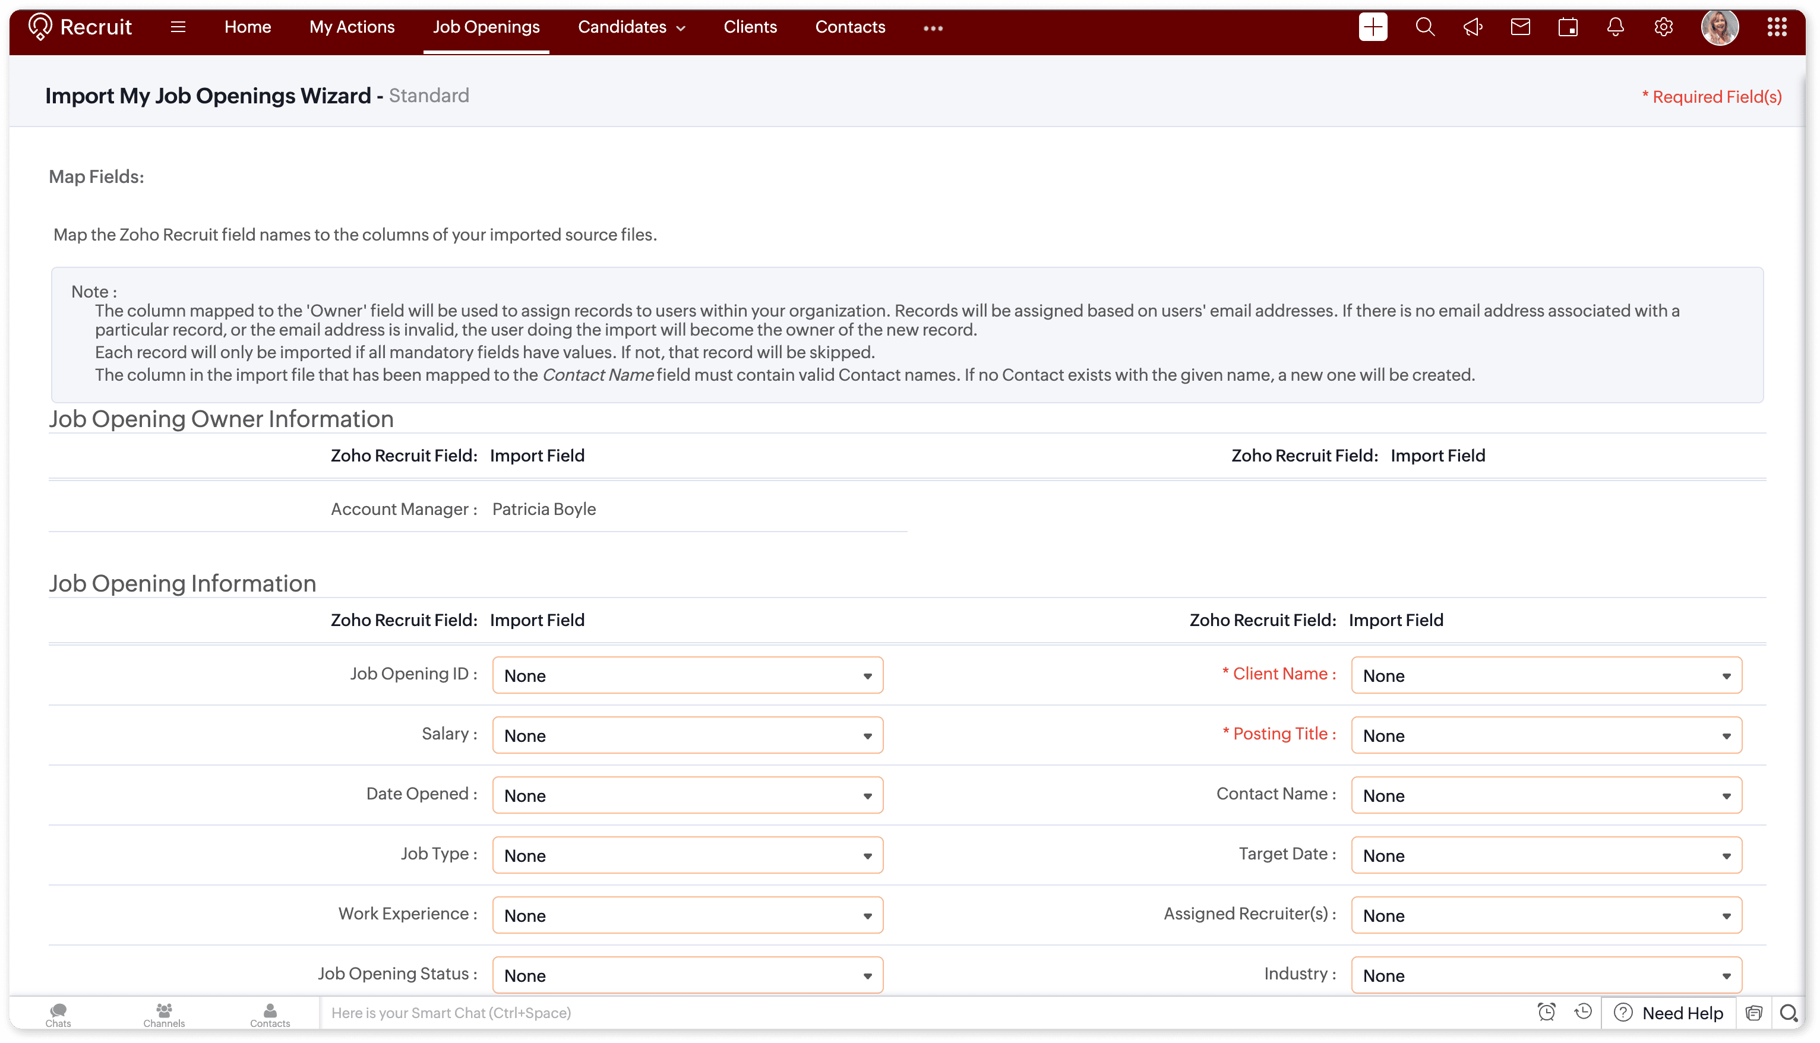Viewport: 1820px width, 1043px height.
Task: Open the mail envelope icon
Action: 1520,27
